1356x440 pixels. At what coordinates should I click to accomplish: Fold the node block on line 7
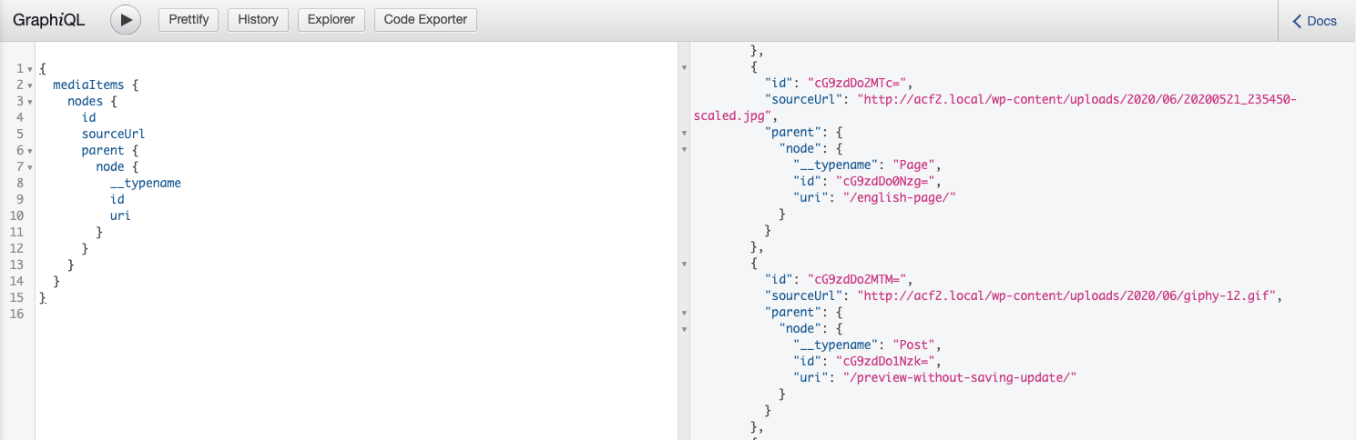pyautogui.click(x=30, y=167)
